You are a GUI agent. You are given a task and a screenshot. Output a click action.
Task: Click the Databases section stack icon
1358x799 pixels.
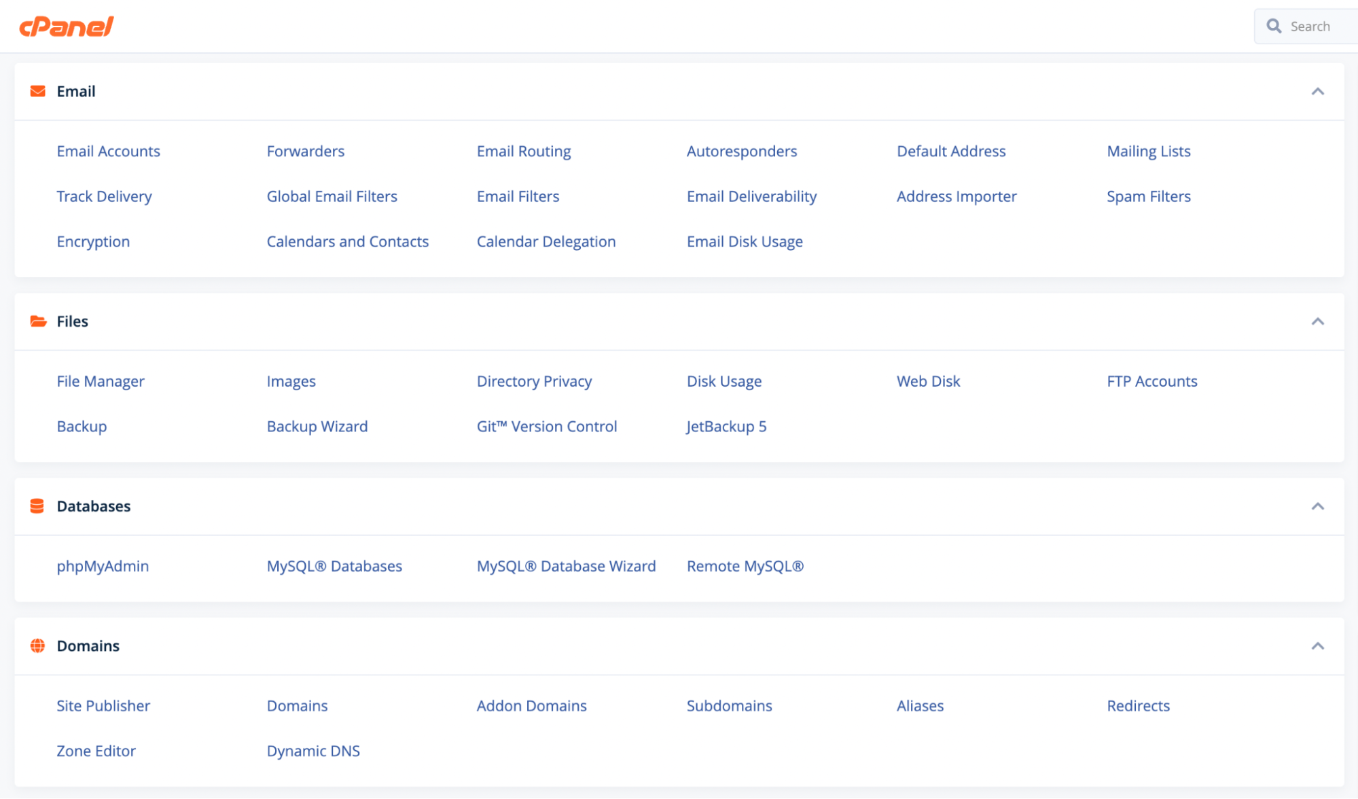tap(37, 506)
